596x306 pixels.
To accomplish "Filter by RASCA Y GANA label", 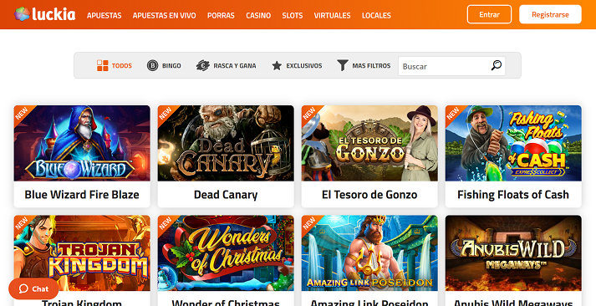I will coord(235,66).
